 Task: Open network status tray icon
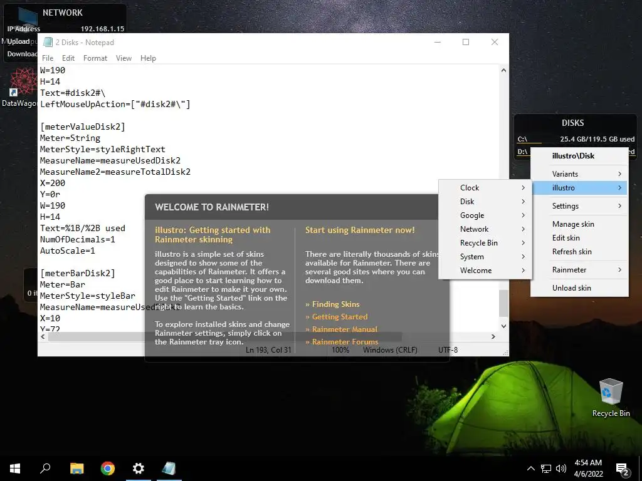pyautogui.click(x=546, y=468)
